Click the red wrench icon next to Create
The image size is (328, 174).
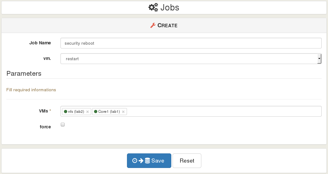click(153, 25)
